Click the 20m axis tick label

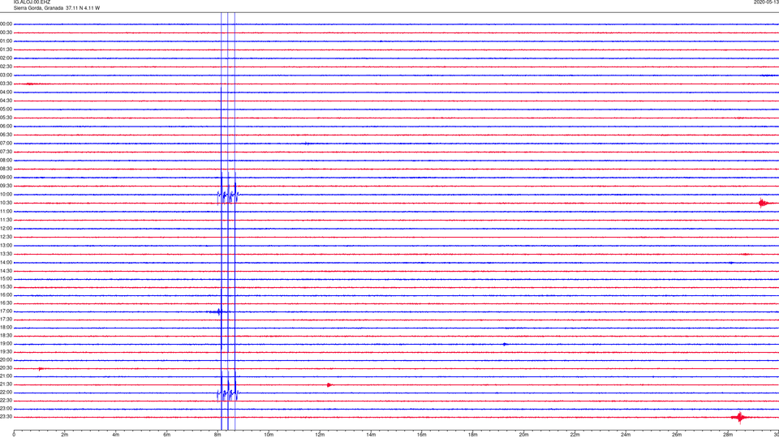[523, 435]
